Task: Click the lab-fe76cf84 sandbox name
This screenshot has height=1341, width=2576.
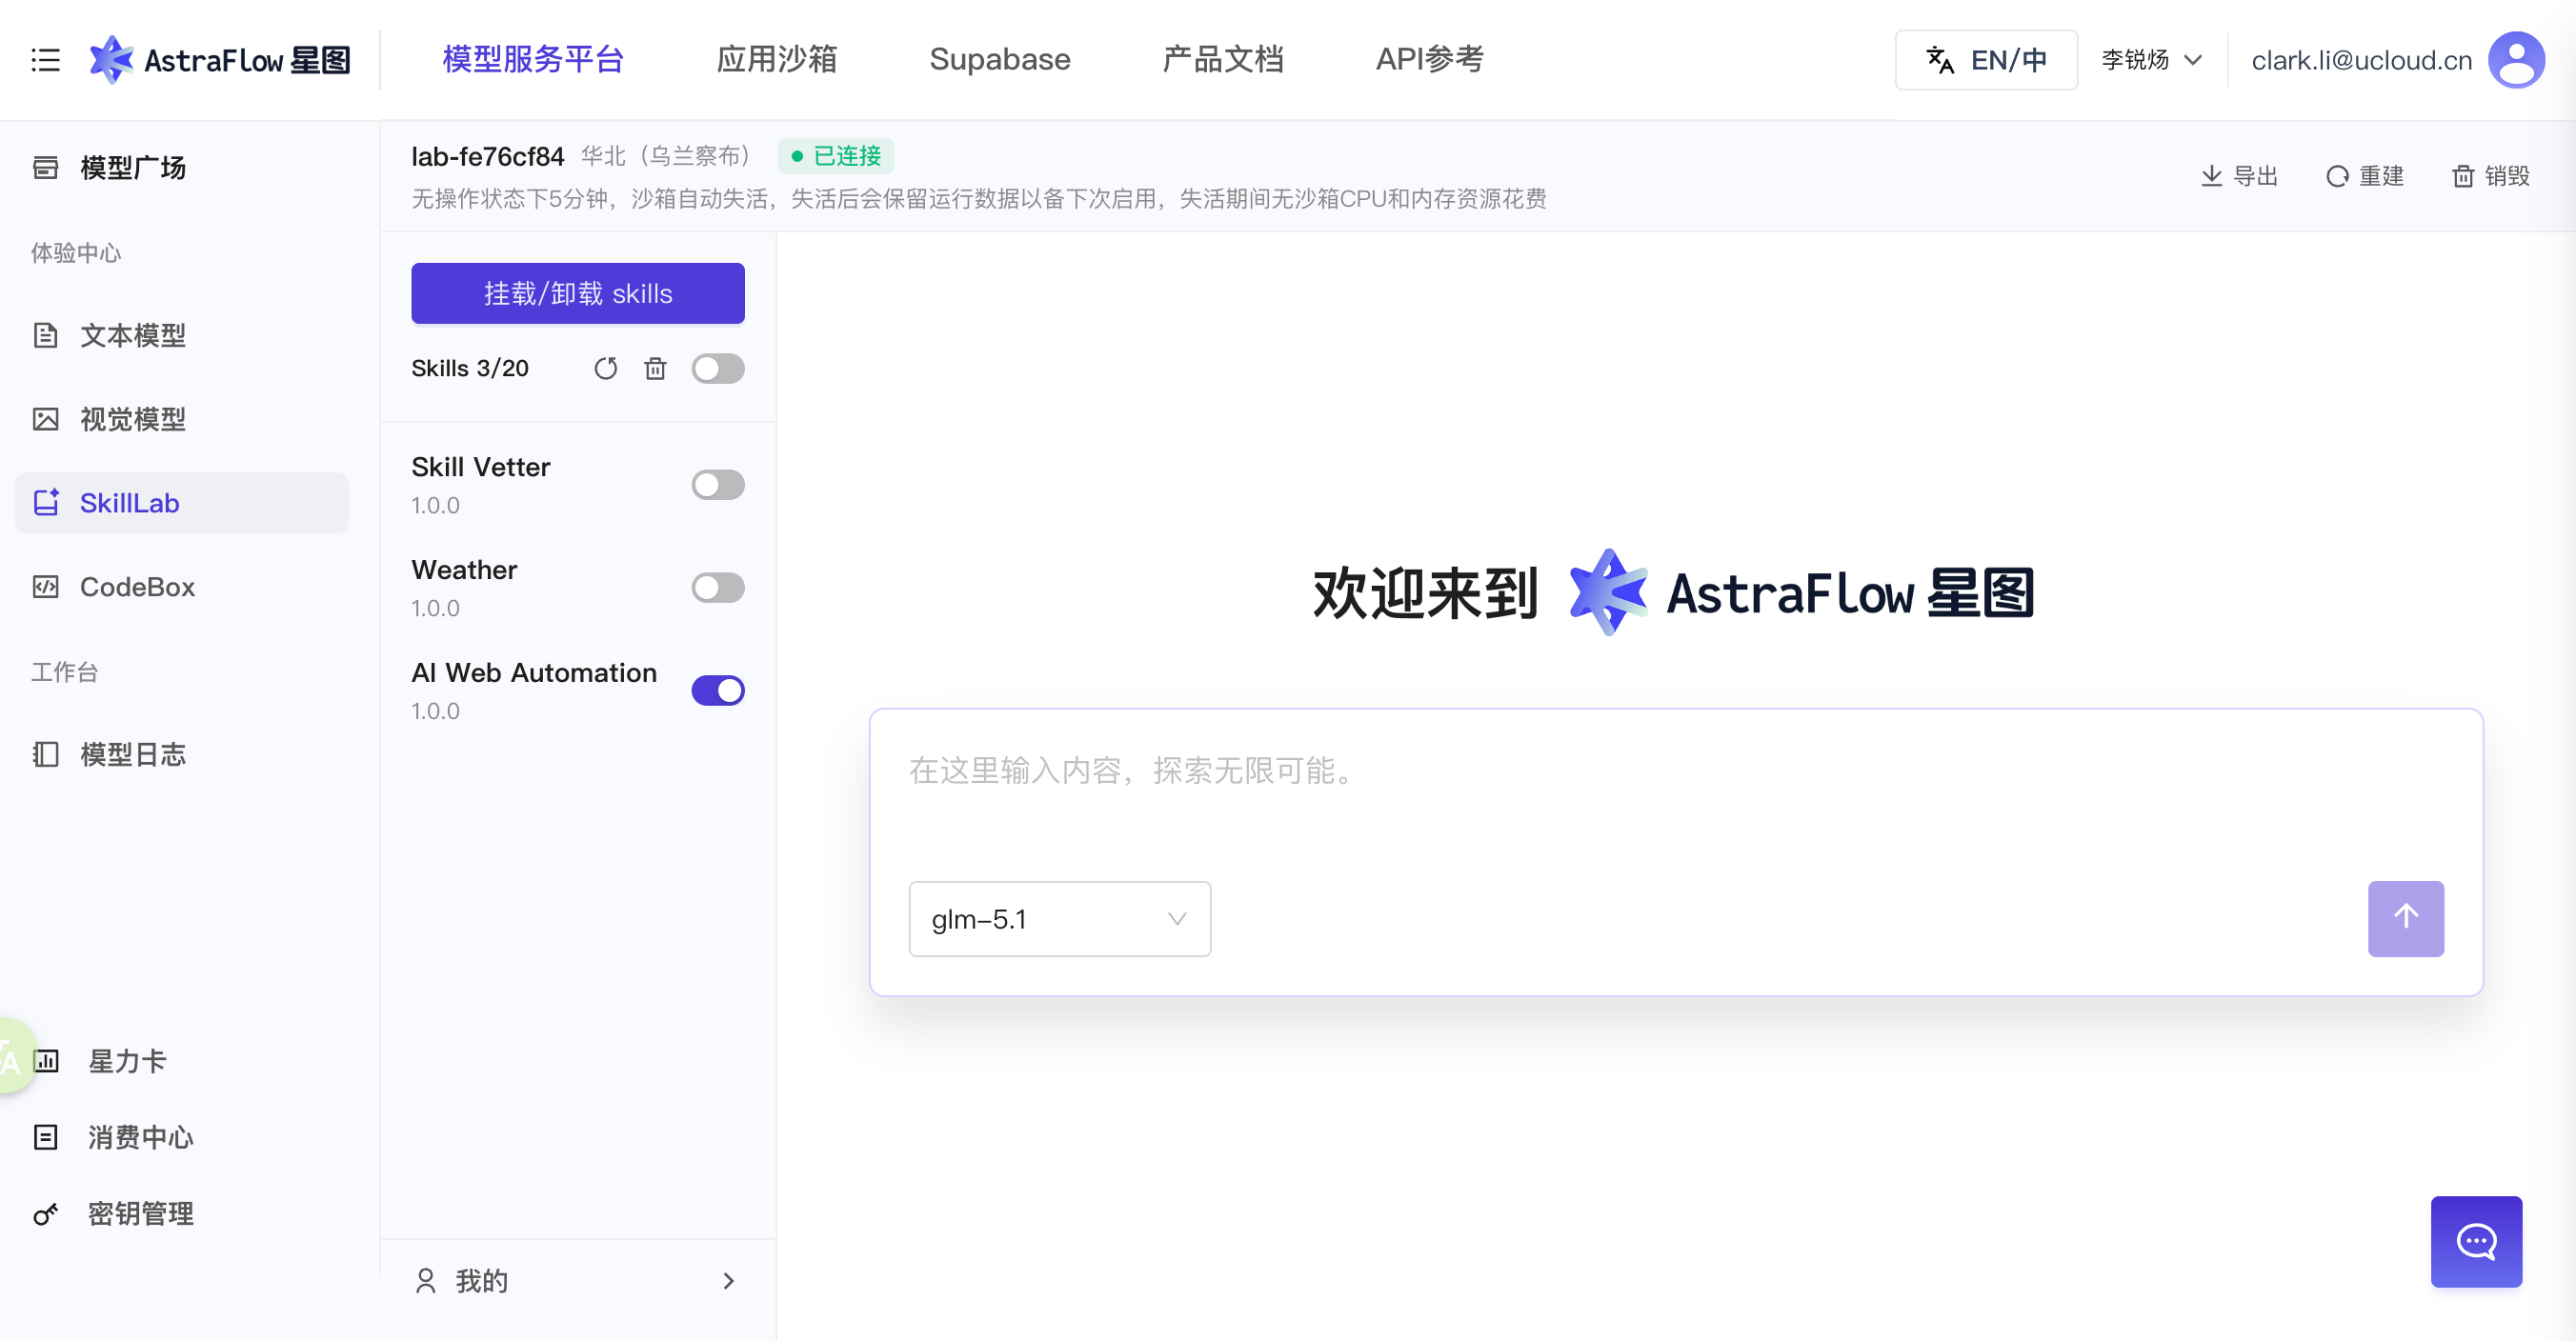Action: point(488,156)
